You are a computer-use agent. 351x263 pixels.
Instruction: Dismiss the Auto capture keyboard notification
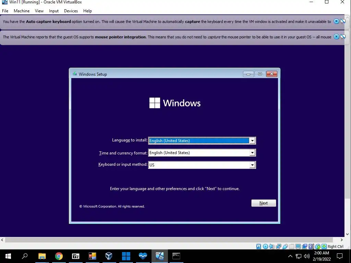click(x=336, y=21)
